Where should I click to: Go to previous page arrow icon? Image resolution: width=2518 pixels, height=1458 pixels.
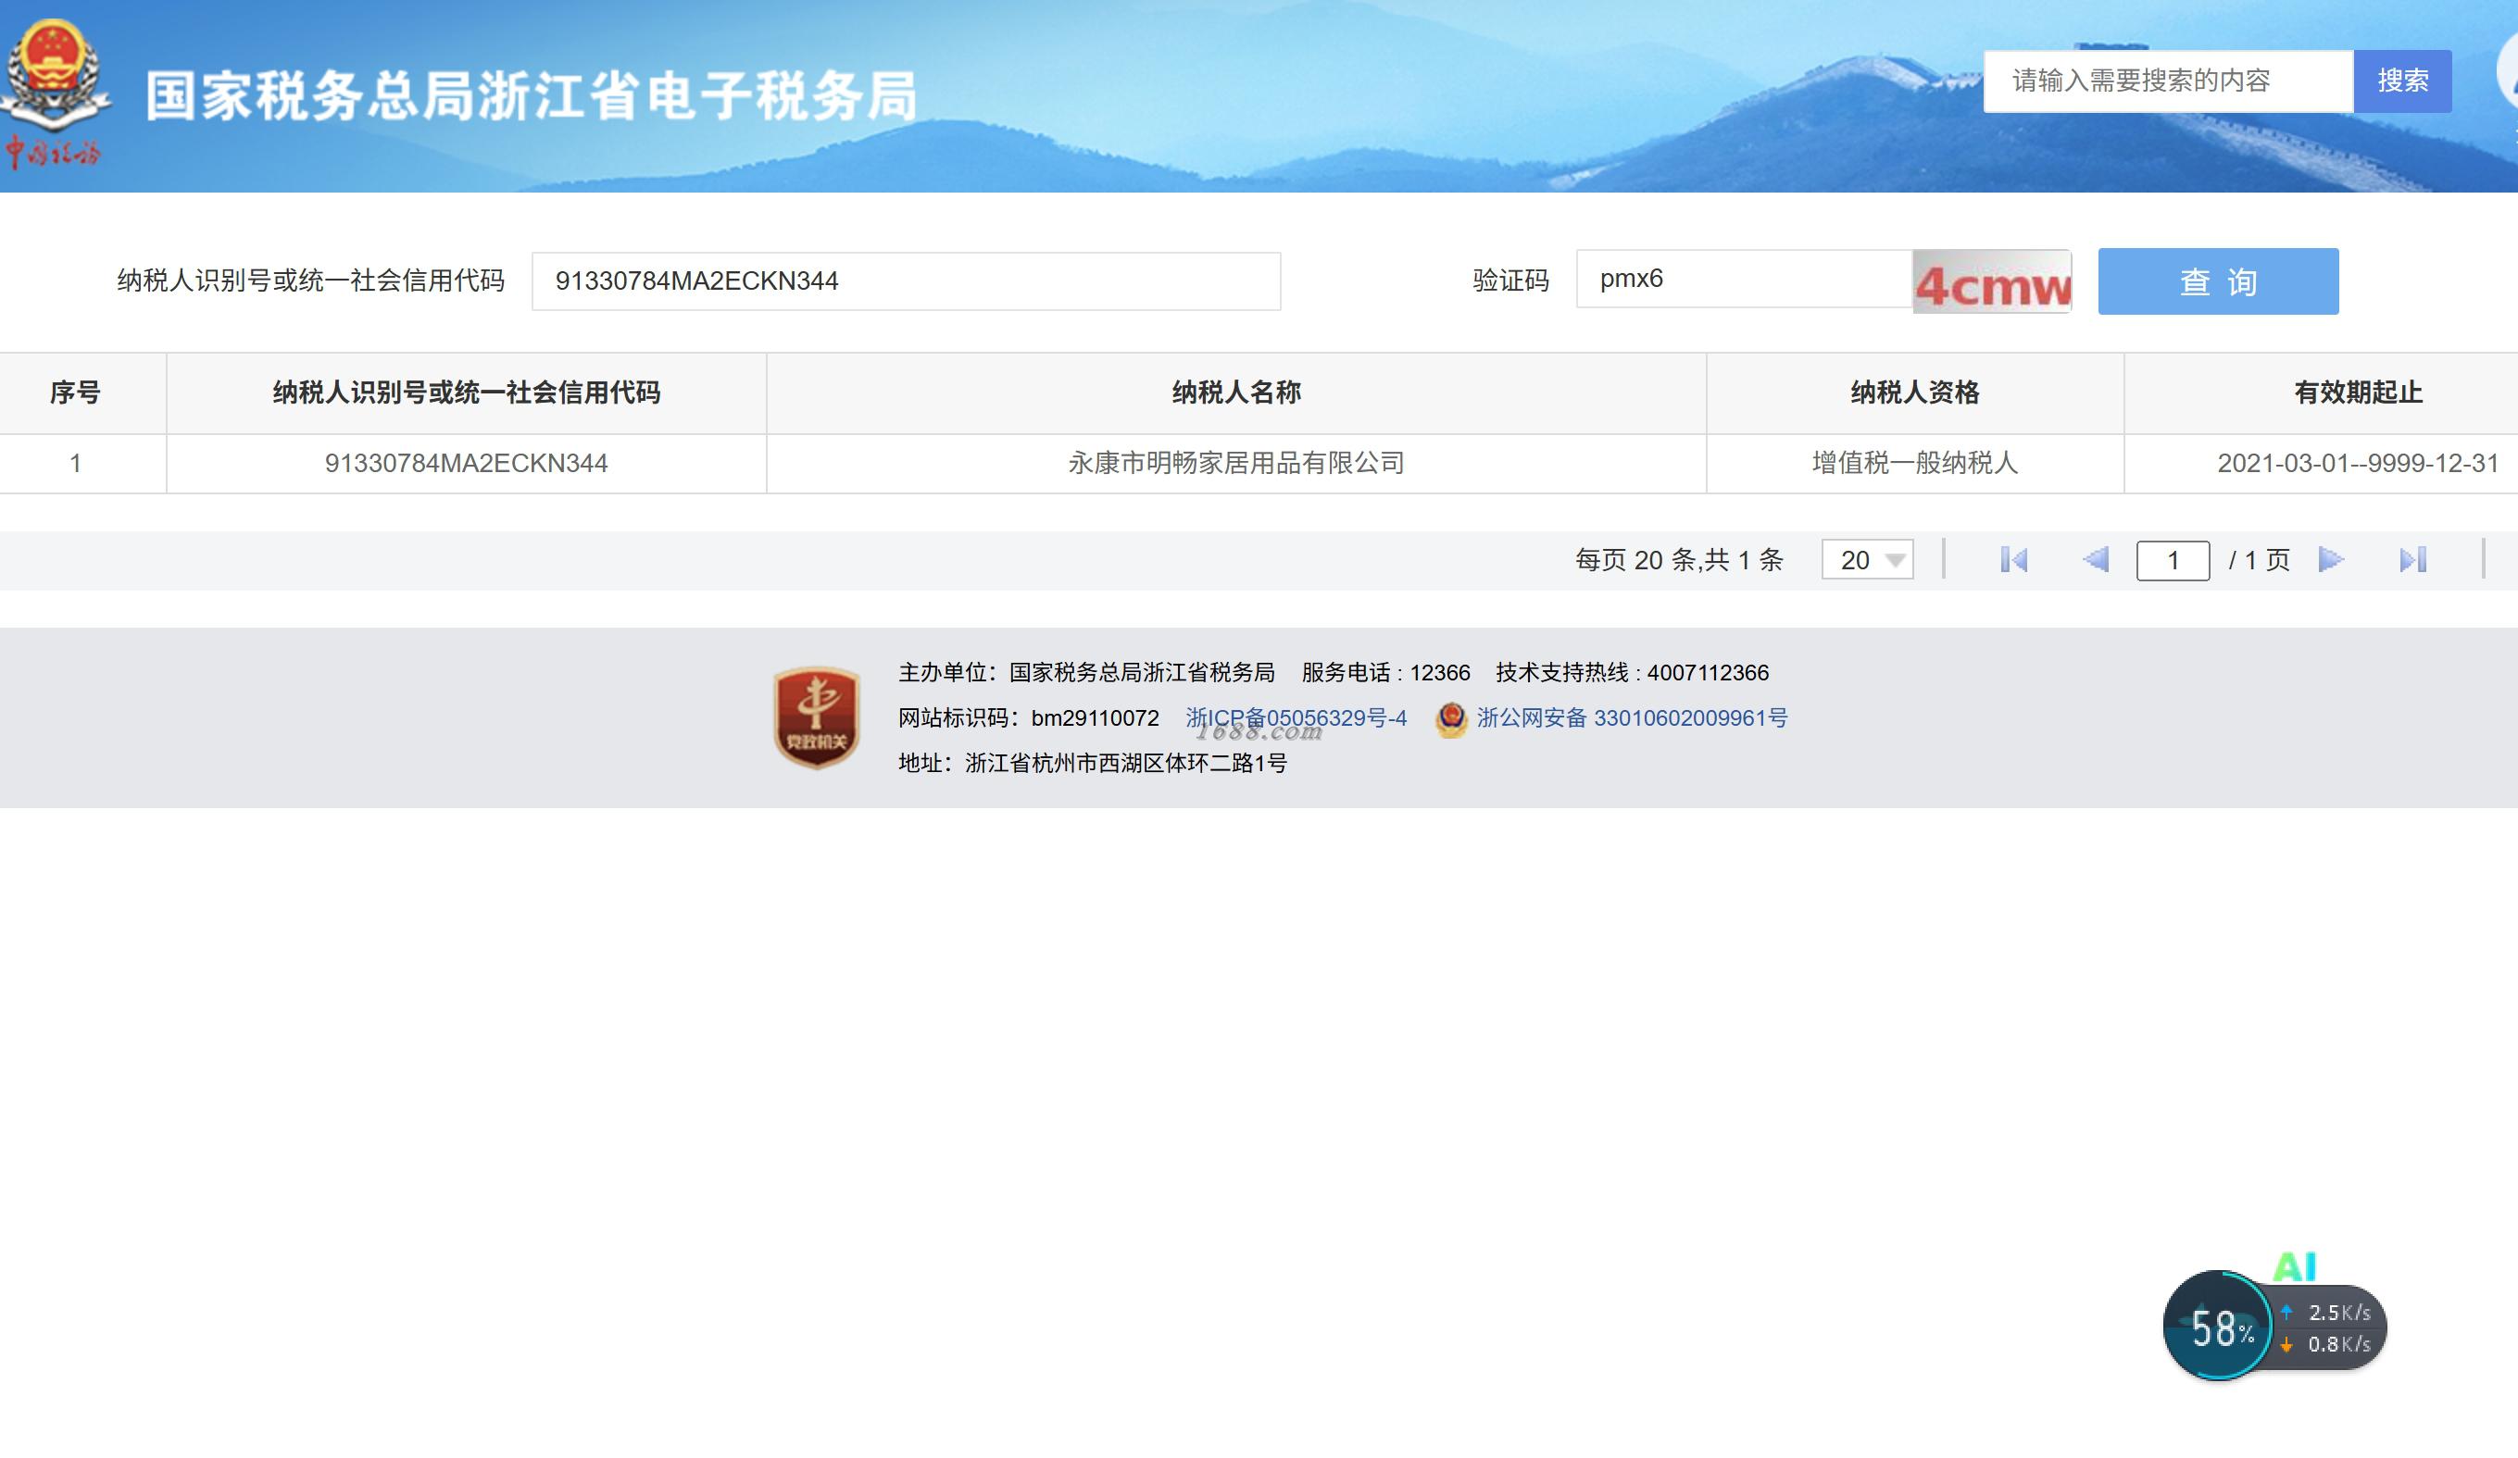coord(2096,560)
